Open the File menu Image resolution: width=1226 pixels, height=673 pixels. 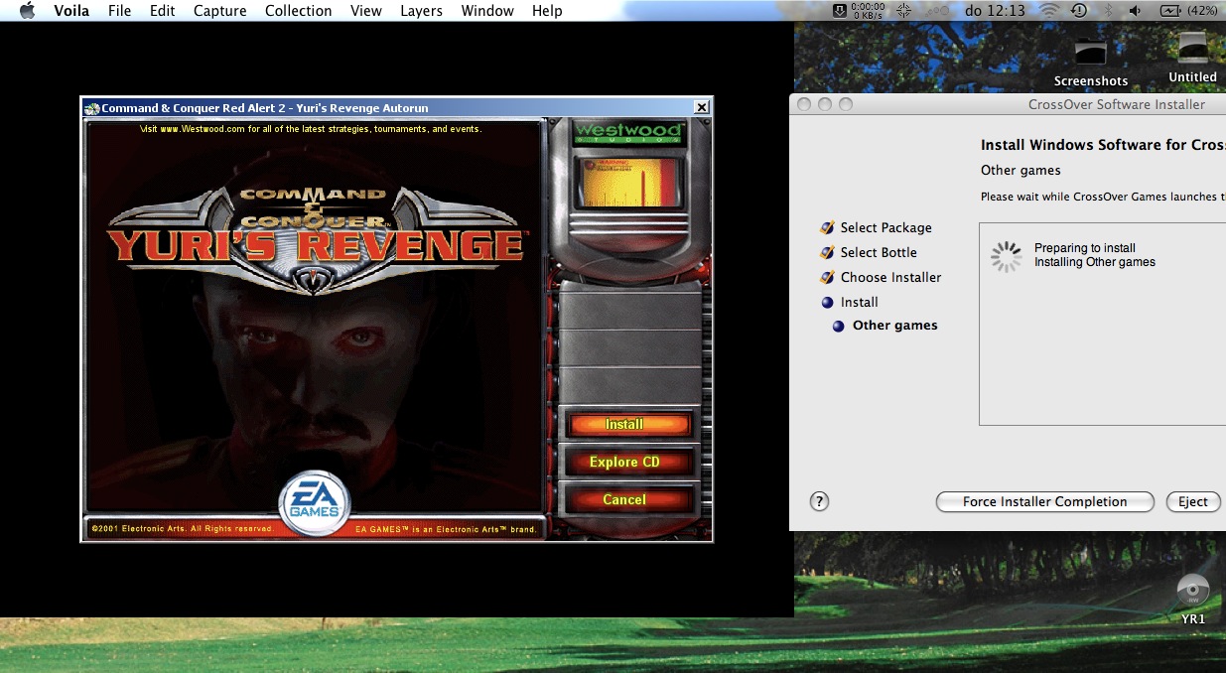pyautogui.click(x=119, y=11)
